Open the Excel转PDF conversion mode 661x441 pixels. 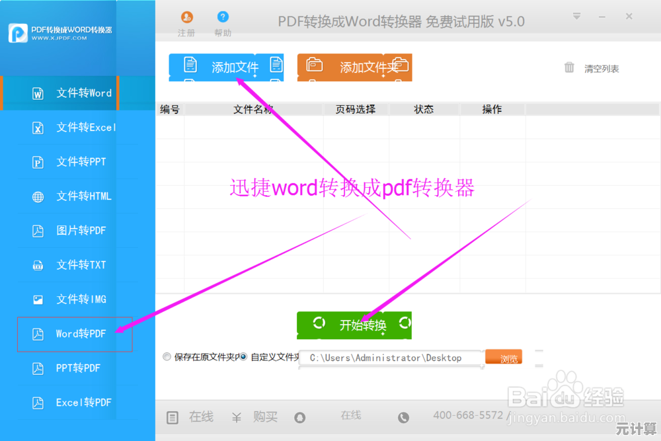coord(75,403)
